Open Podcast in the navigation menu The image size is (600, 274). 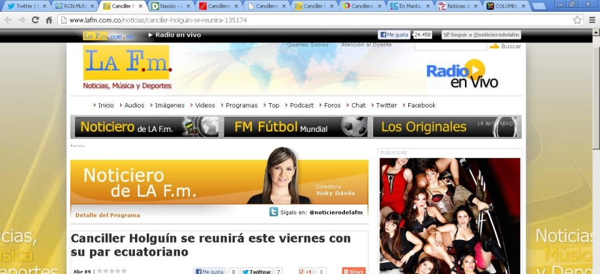pos(301,105)
